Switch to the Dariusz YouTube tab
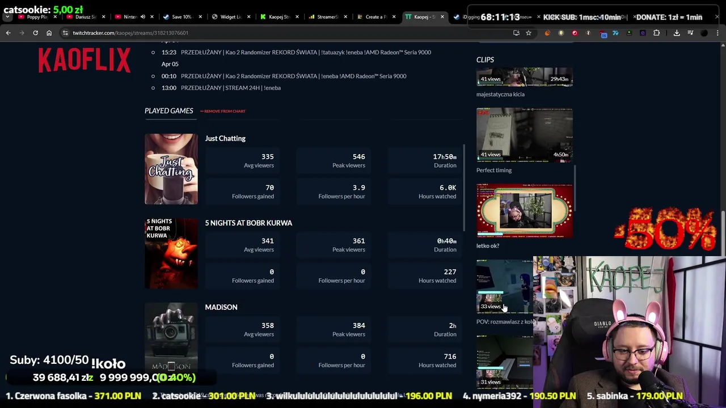 point(85,17)
